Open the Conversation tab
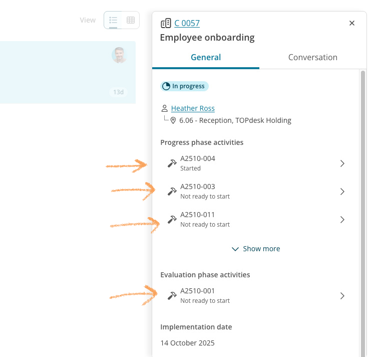This screenshot has width=377, height=357. [312, 57]
